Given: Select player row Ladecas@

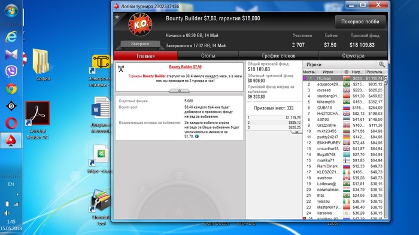Looking at the screenshot, I should (343, 184).
